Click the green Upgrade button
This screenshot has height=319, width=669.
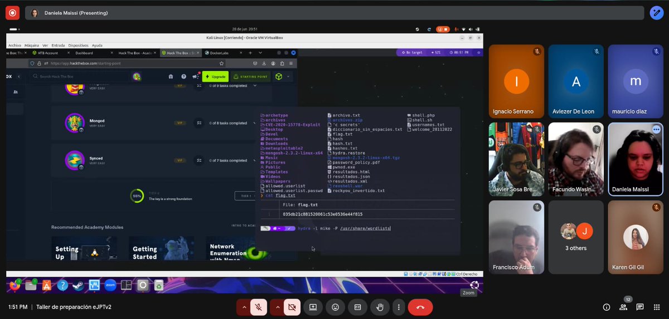[x=215, y=76]
